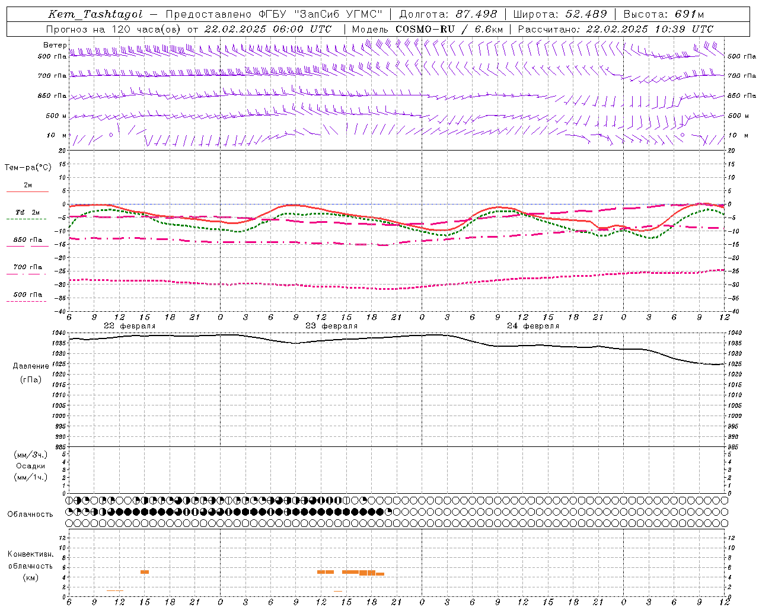759x607 pixels.
Task: Click the left 500 м wind level label
Action: [x=57, y=116]
